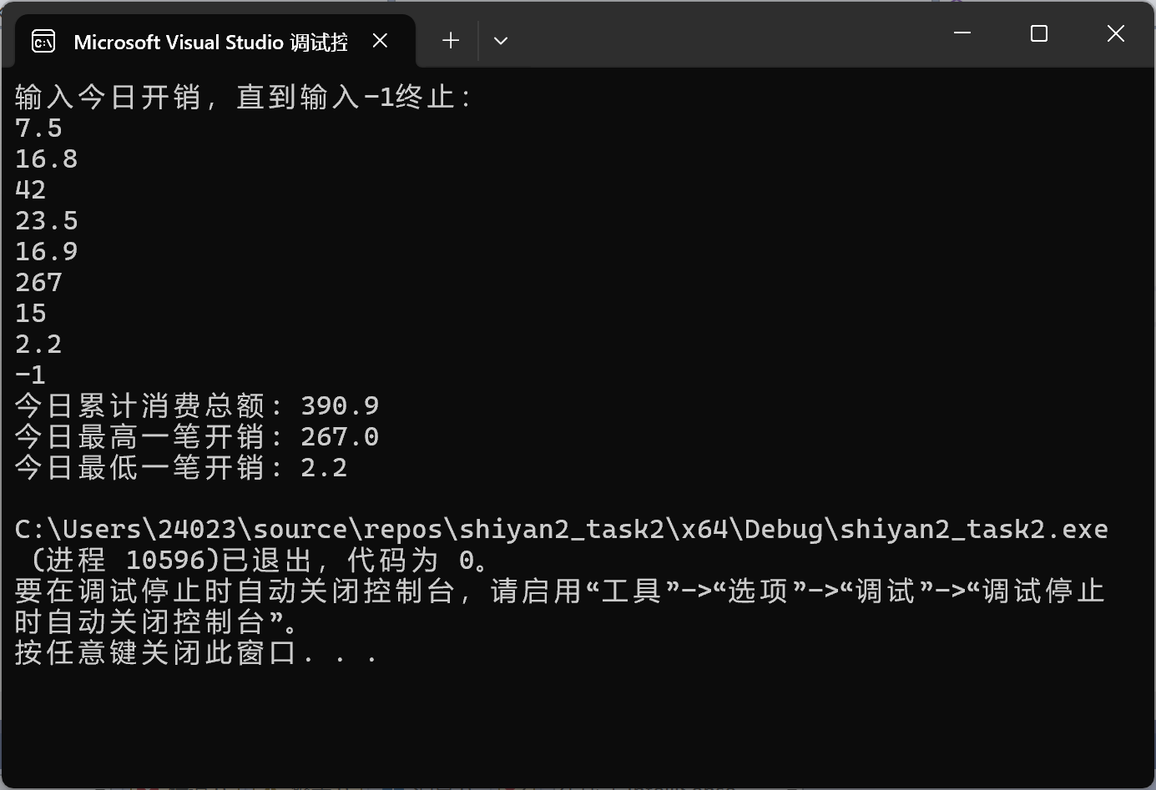Viewport: 1156px width, 790px height.
Task: Expand the new tab profile dropdown chevron
Action: tap(501, 41)
